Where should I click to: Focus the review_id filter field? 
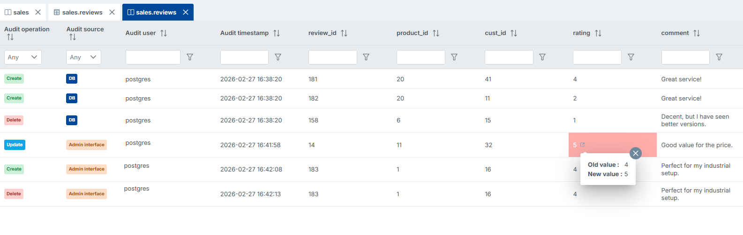click(x=333, y=57)
